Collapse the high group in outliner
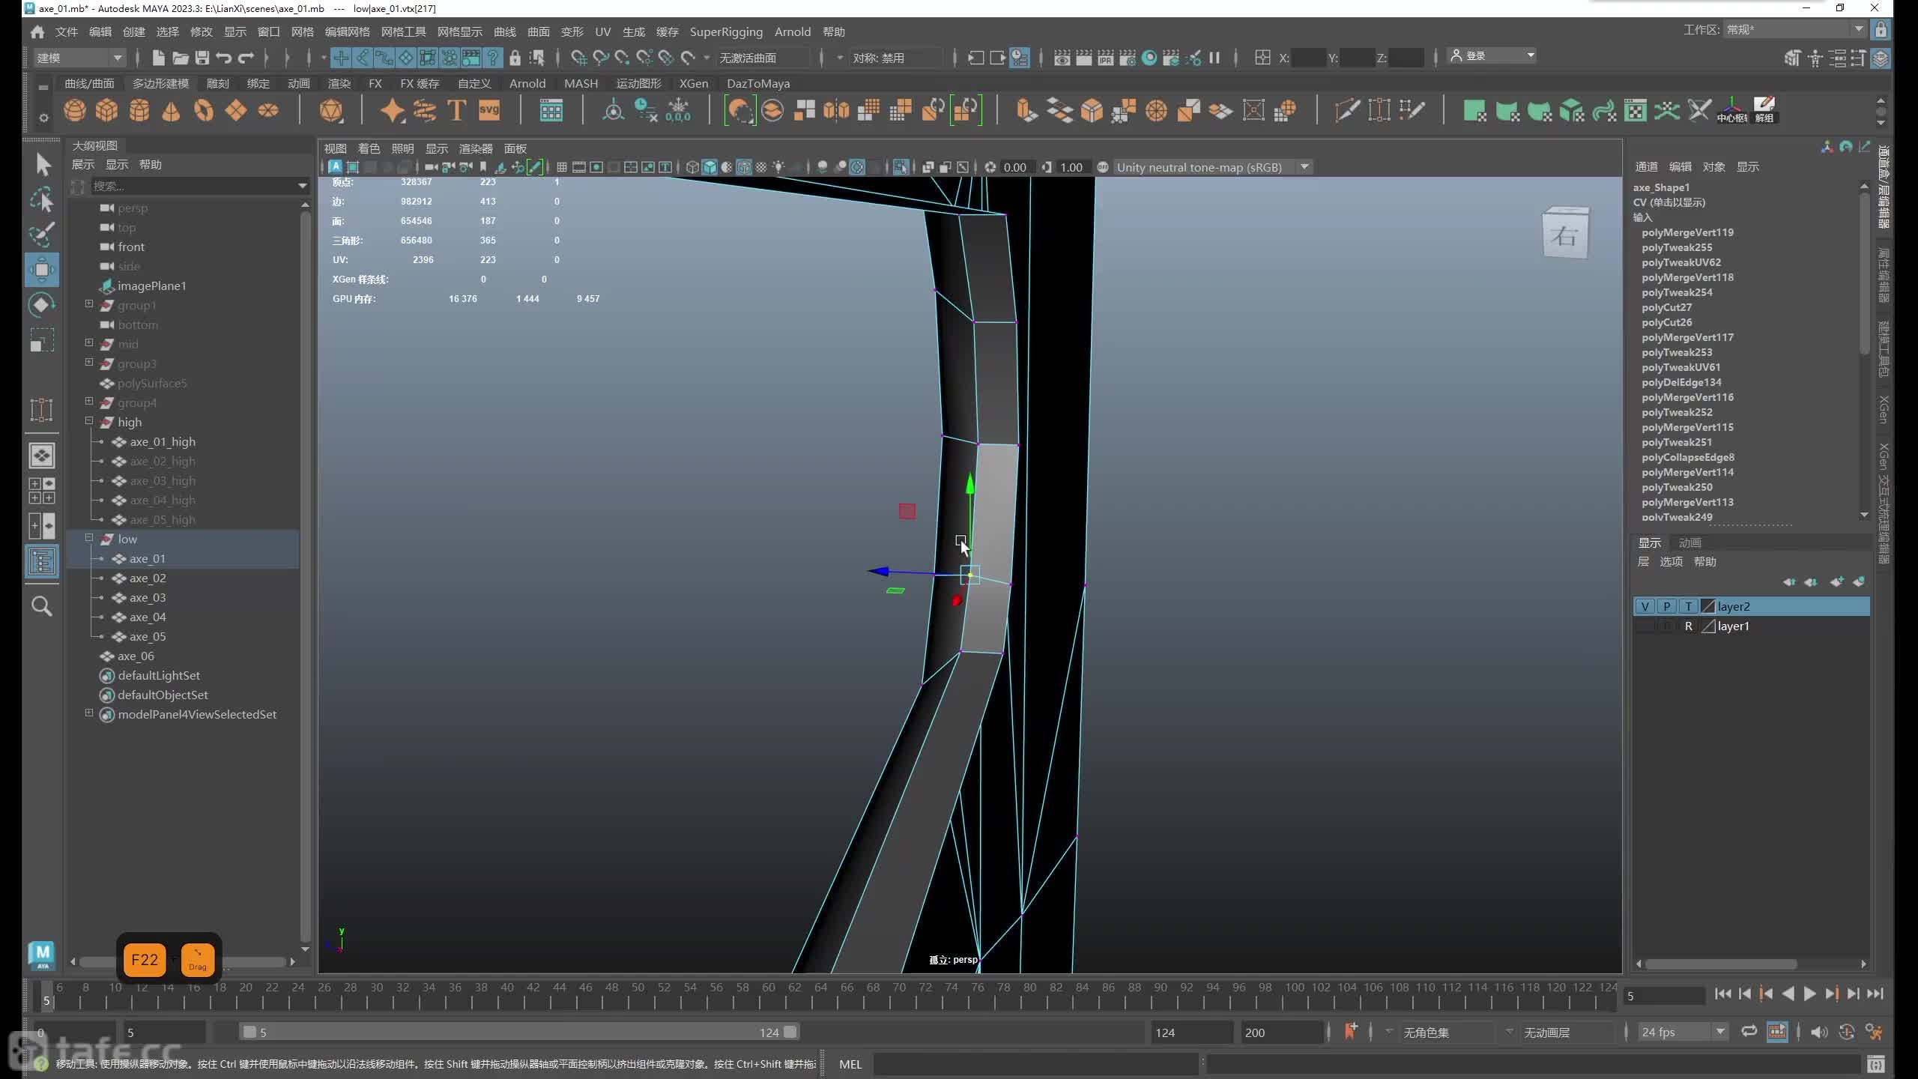The width and height of the screenshot is (1918, 1079). pos(89,421)
